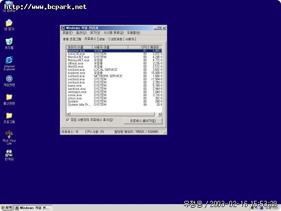Select the csrss.exe process row

(x=114, y=95)
